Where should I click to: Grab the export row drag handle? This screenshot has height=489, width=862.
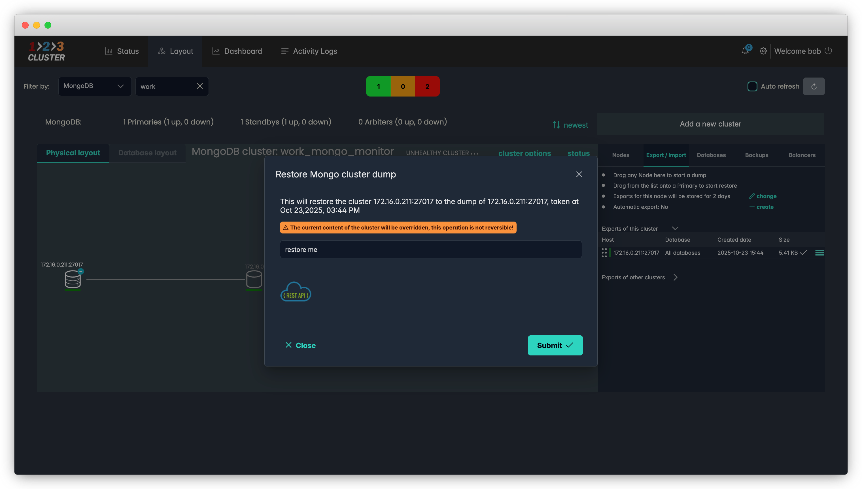click(x=604, y=253)
